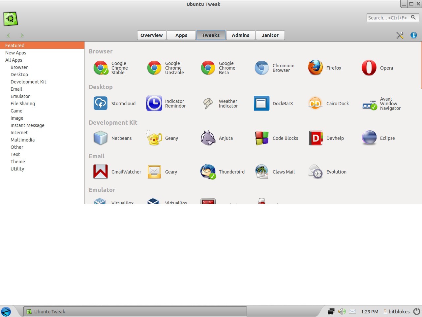Open the Weather Indicator icon

[208, 104]
